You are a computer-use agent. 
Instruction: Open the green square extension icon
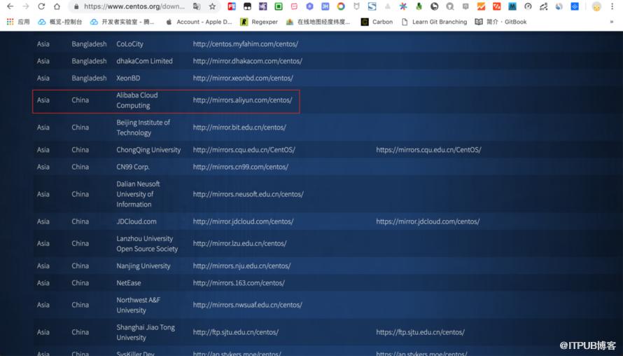coord(279,6)
